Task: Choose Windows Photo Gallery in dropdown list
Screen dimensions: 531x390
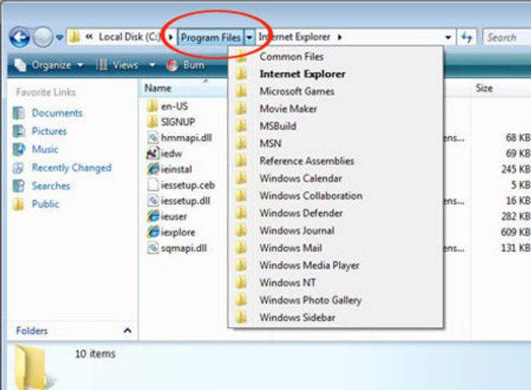Action: pos(336,300)
